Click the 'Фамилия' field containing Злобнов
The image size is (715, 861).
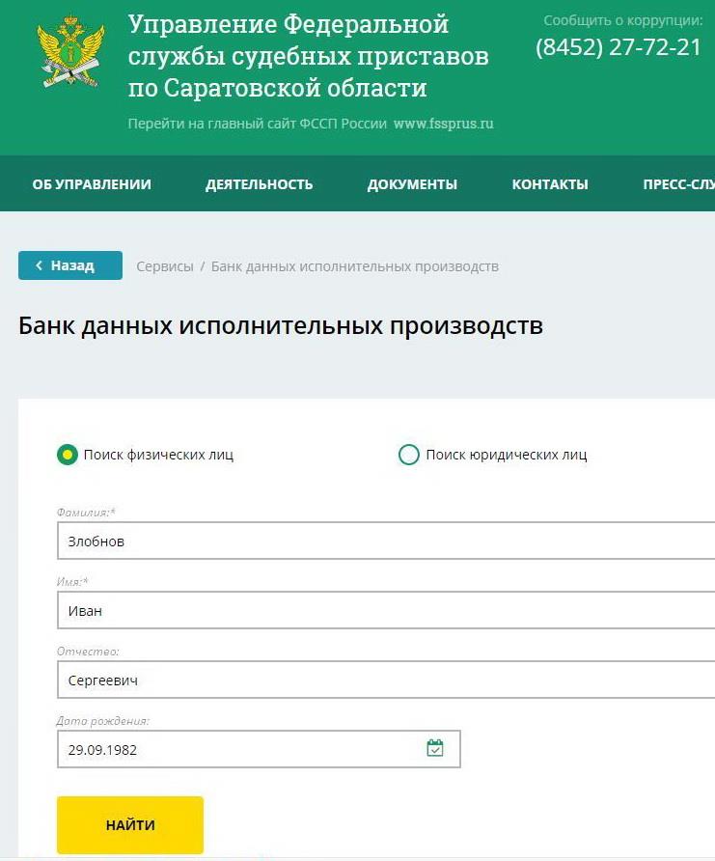point(386,542)
